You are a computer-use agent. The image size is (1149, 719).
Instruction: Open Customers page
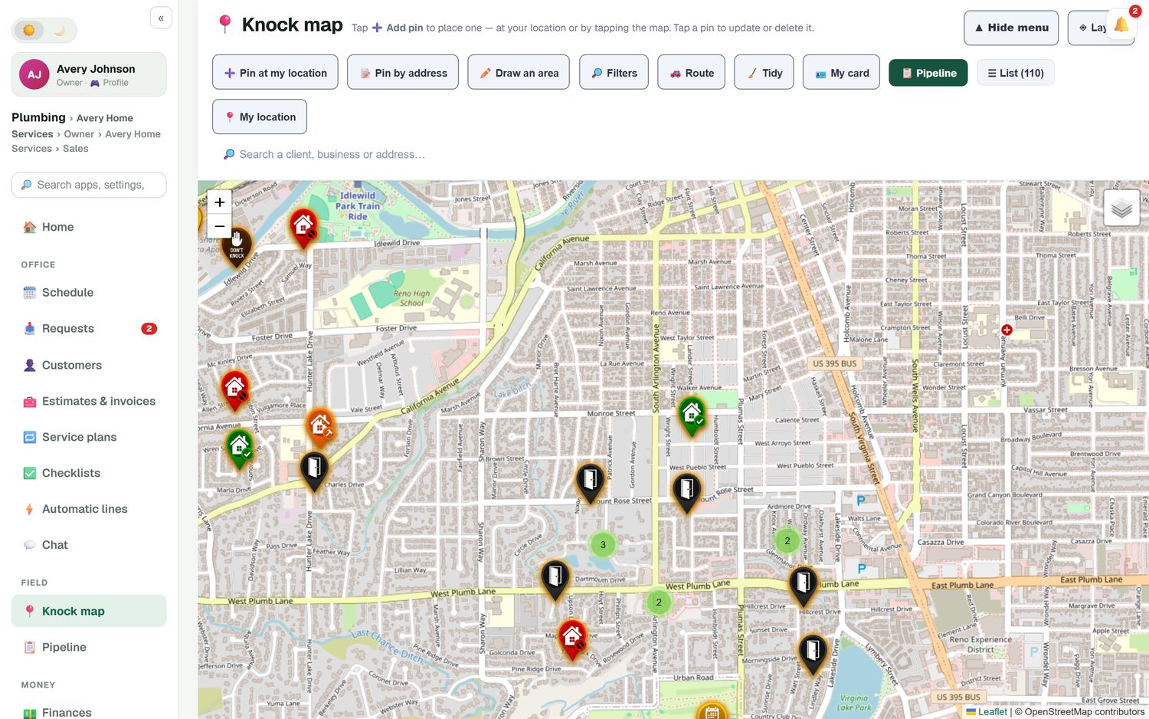coord(89,365)
